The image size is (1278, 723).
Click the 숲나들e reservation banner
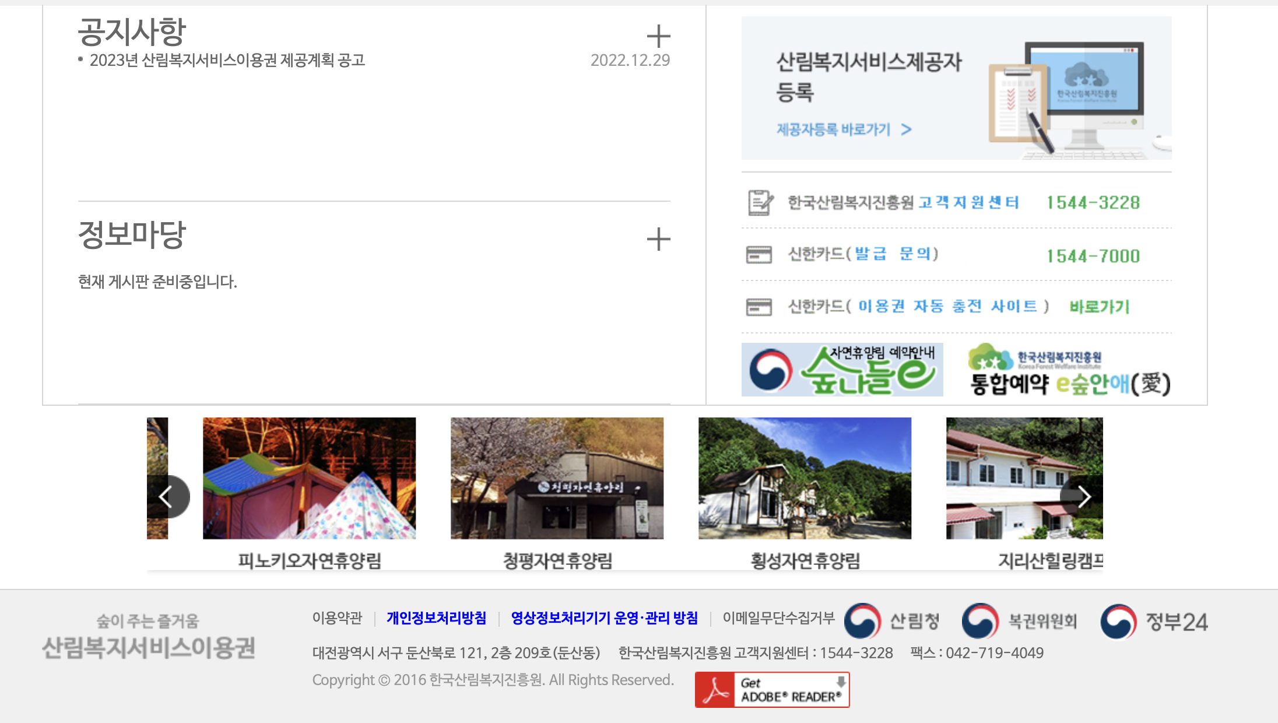point(842,370)
